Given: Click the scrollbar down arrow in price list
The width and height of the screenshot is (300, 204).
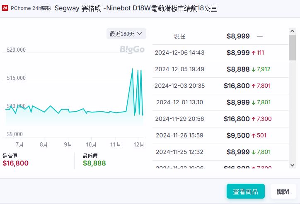Looking at the screenshot, I should click(292, 165).
